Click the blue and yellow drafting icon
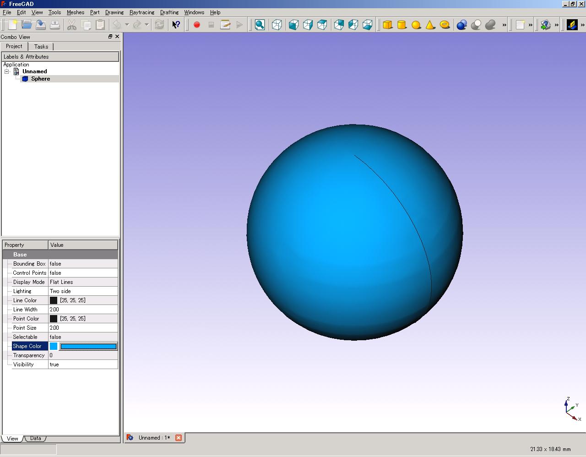Screen dimensions: 586x457 tap(572, 25)
